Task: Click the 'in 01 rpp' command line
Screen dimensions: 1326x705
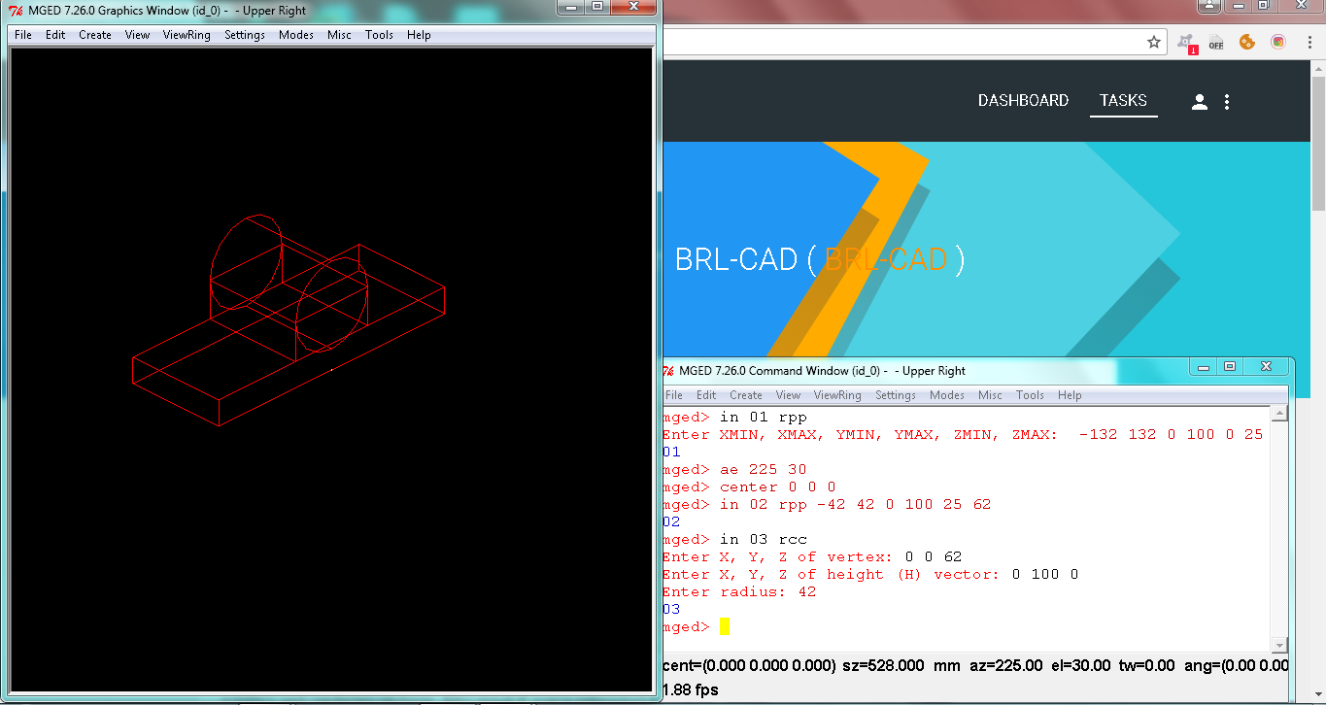Action: 735,418
